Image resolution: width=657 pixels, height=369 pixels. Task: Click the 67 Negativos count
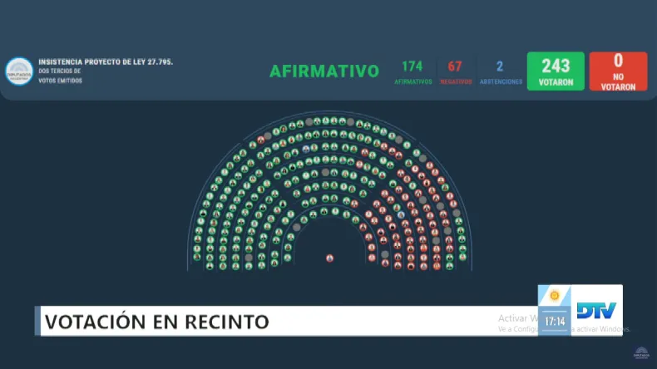(x=455, y=66)
